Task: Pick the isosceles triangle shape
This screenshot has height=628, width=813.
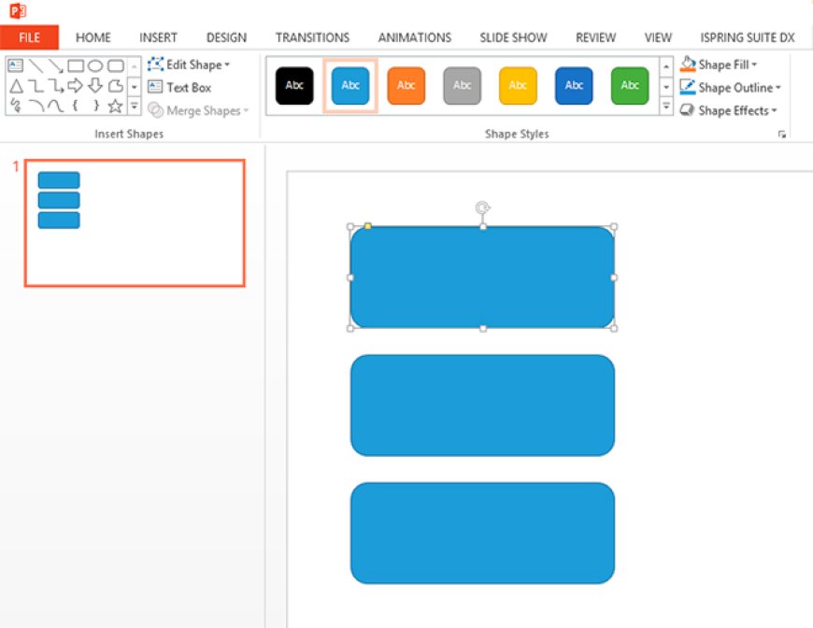Action: pyautogui.click(x=15, y=86)
